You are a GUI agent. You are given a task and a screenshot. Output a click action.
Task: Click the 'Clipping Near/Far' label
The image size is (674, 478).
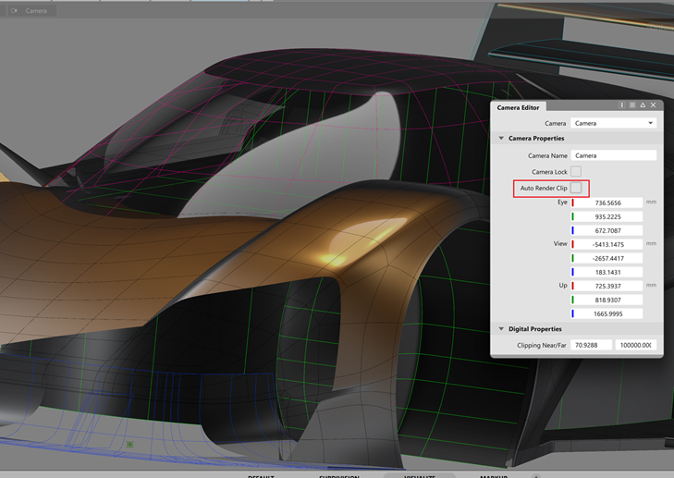coord(542,345)
